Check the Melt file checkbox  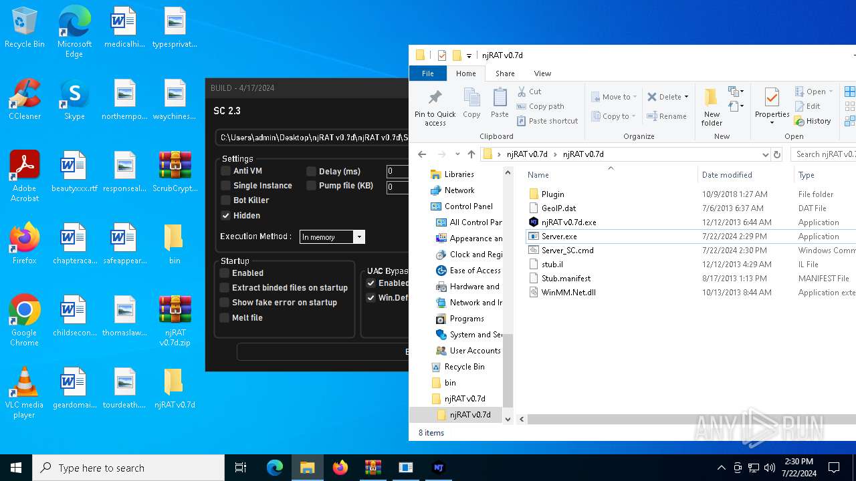pos(225,318)
